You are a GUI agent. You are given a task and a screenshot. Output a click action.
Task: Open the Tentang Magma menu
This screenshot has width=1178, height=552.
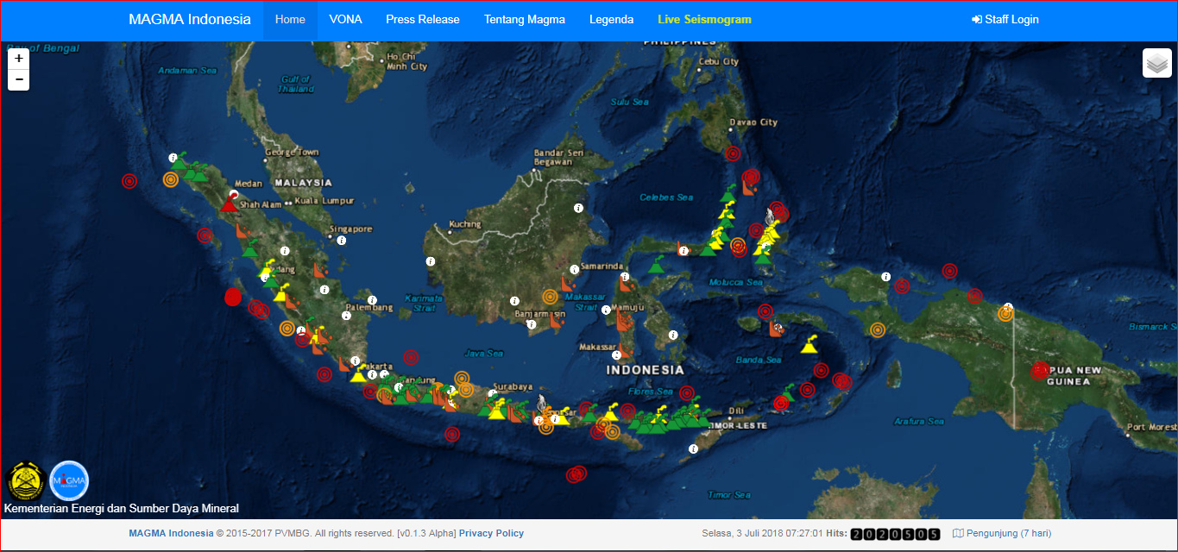click(524, 20)
